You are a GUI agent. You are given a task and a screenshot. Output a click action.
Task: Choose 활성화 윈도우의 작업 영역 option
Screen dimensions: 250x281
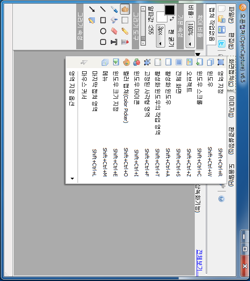tap(157, 120)
